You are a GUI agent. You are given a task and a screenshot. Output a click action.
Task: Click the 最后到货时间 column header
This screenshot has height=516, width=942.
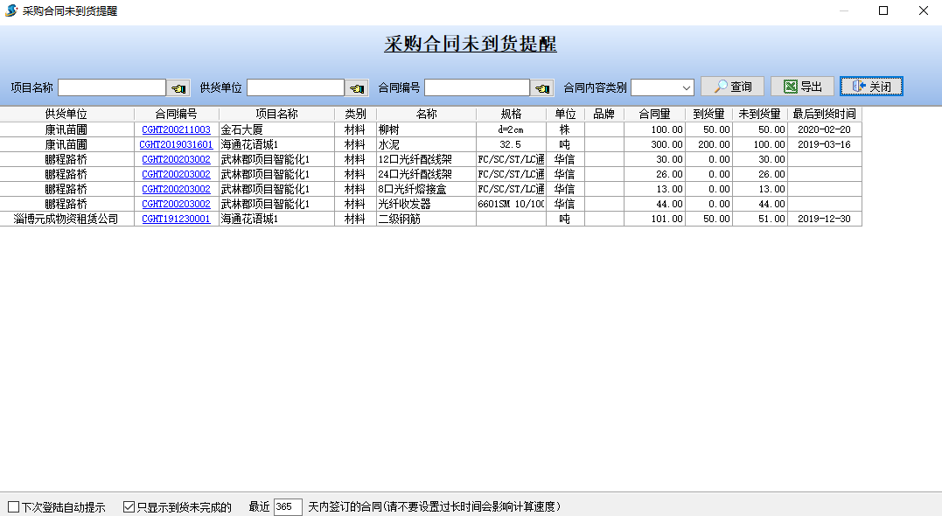point(824,114)
